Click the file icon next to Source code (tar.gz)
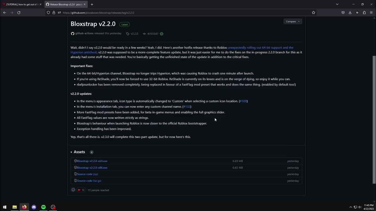This screenshot has width=376, height=211. point(75,181)
